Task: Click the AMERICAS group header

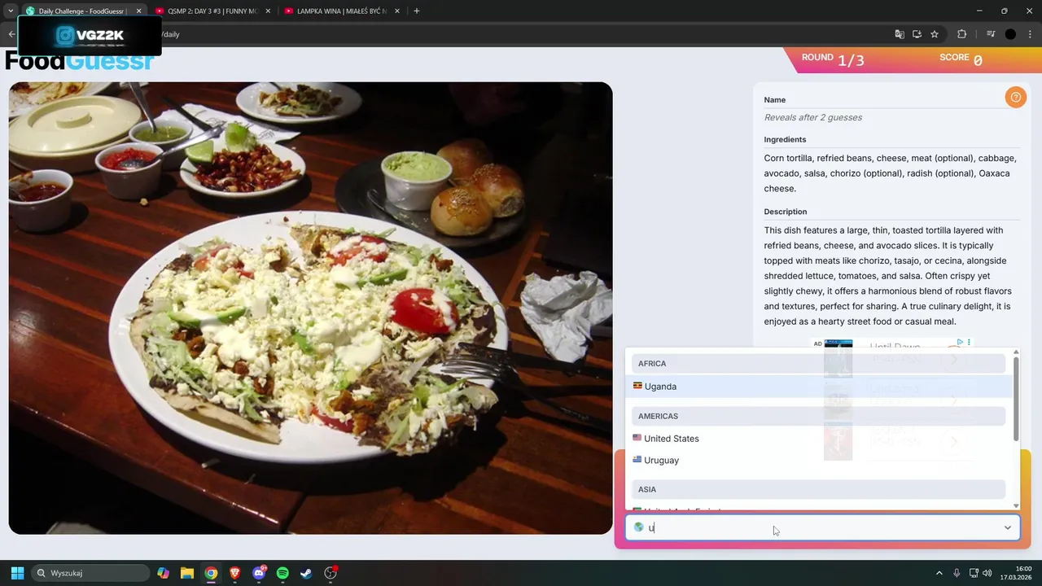Action: click(818, 416)
